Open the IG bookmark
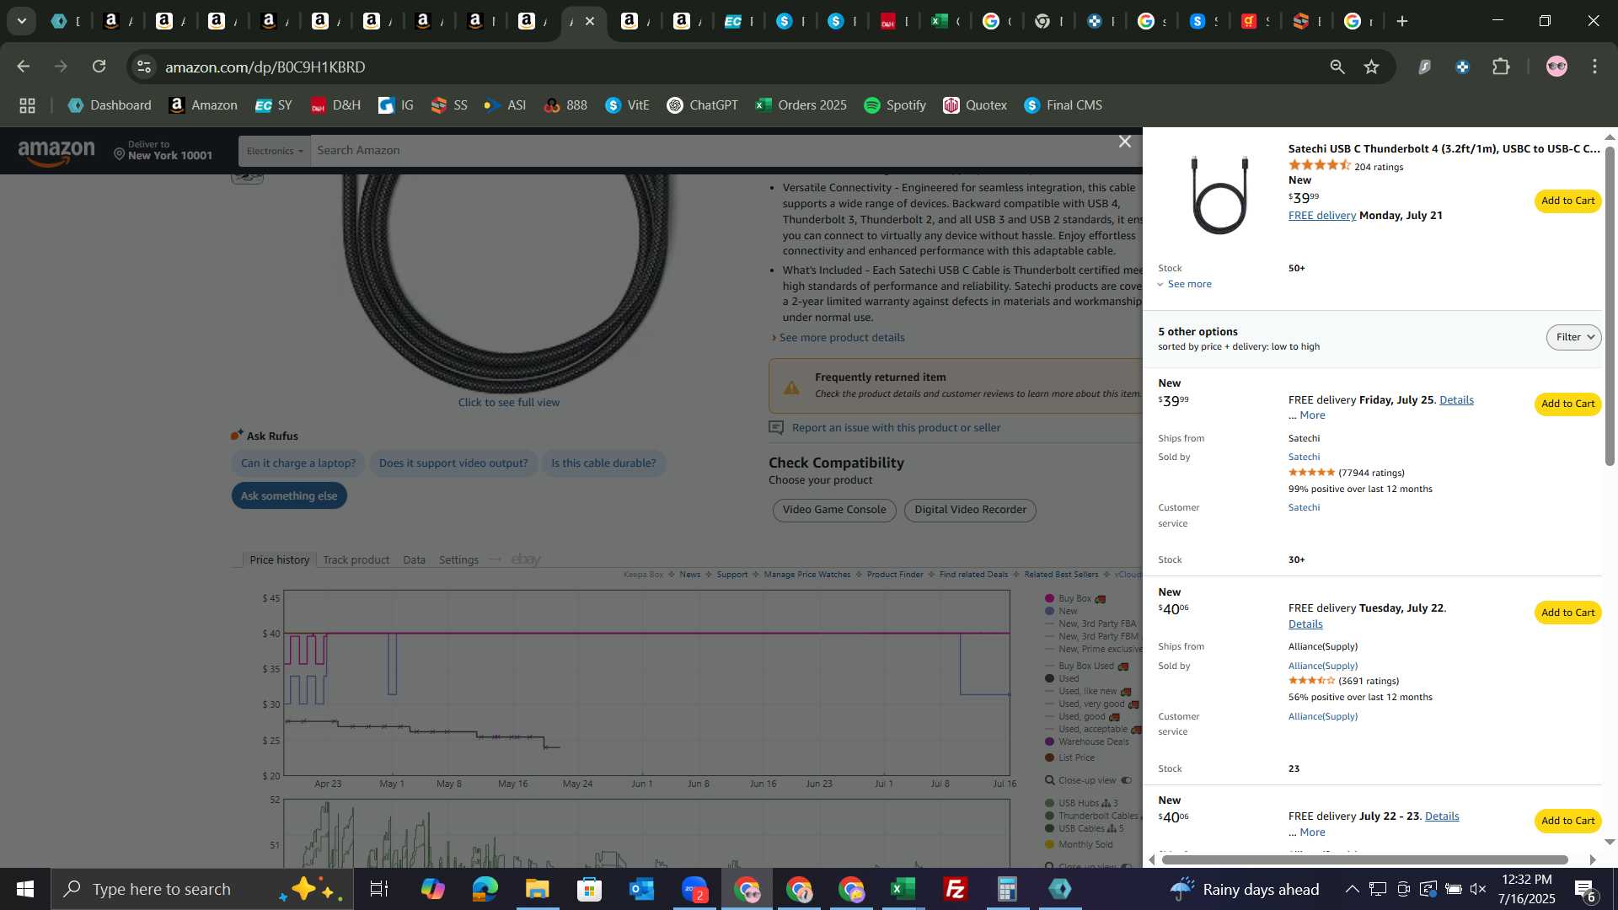Image resolution: width=1618 pixels, height=910 pixels. click(396, 105)
